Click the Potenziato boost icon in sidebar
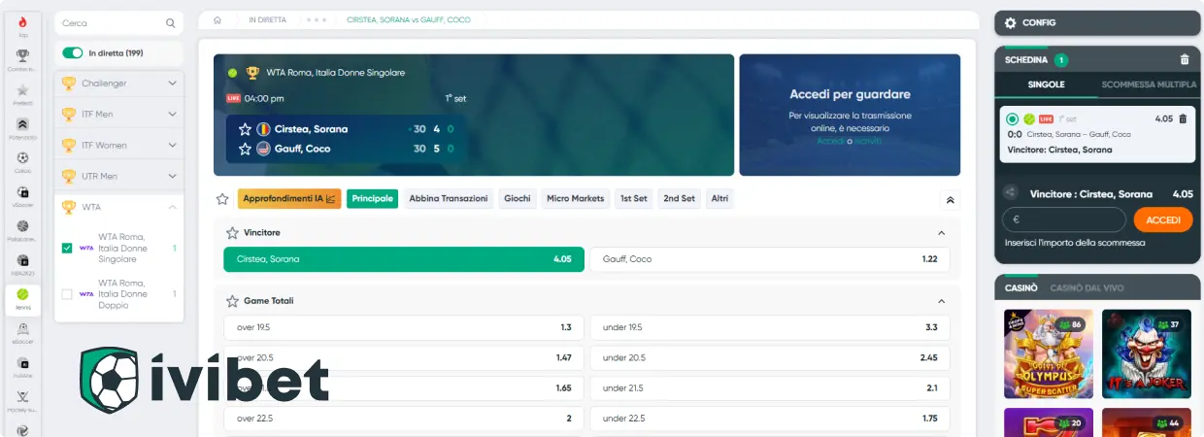 pos(22,123)
